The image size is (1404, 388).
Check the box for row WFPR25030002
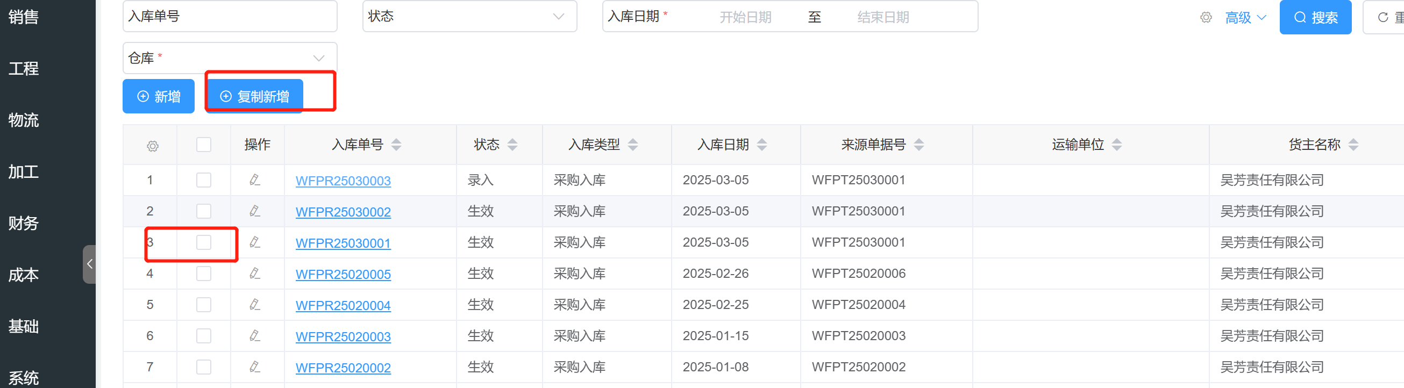pos(204,211)
